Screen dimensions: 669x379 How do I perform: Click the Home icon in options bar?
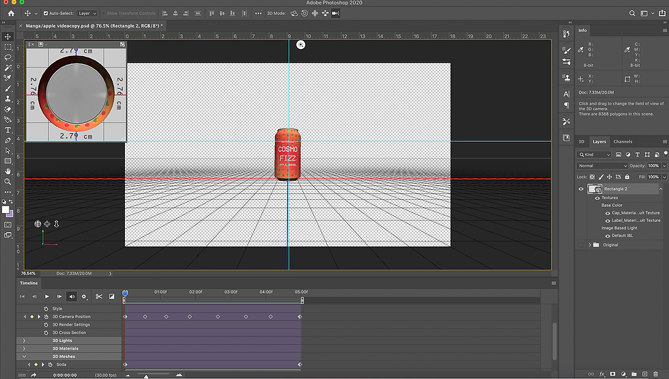(11, 13)
